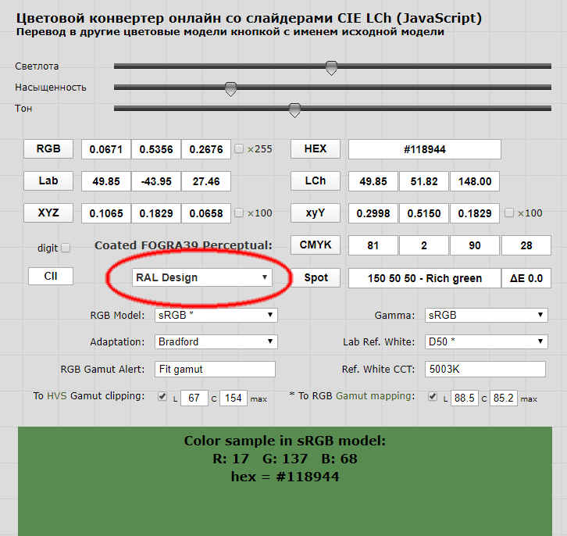
Task: Toggle the XYZ ×100 checkbox
Action: [240, 213]
